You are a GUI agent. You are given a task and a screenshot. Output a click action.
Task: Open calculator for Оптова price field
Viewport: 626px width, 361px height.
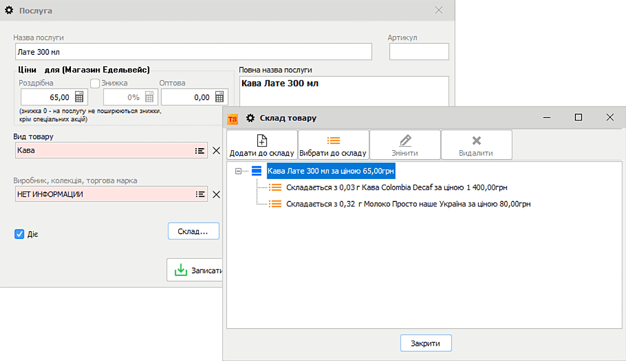[220, 98]
